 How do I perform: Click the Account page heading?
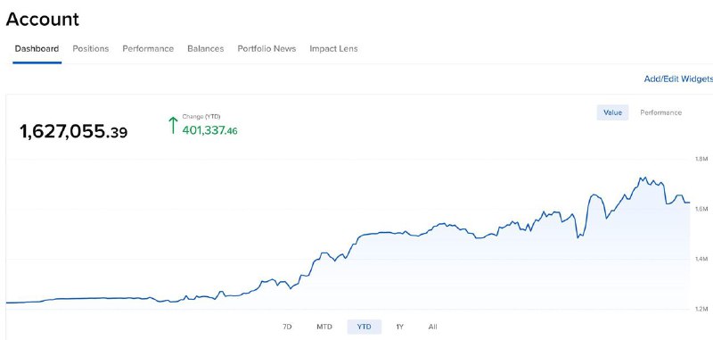[42, 20]
